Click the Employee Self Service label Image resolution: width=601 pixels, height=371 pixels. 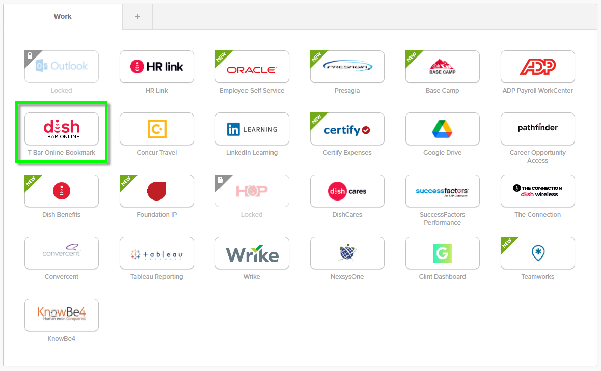tap(252, 91)
